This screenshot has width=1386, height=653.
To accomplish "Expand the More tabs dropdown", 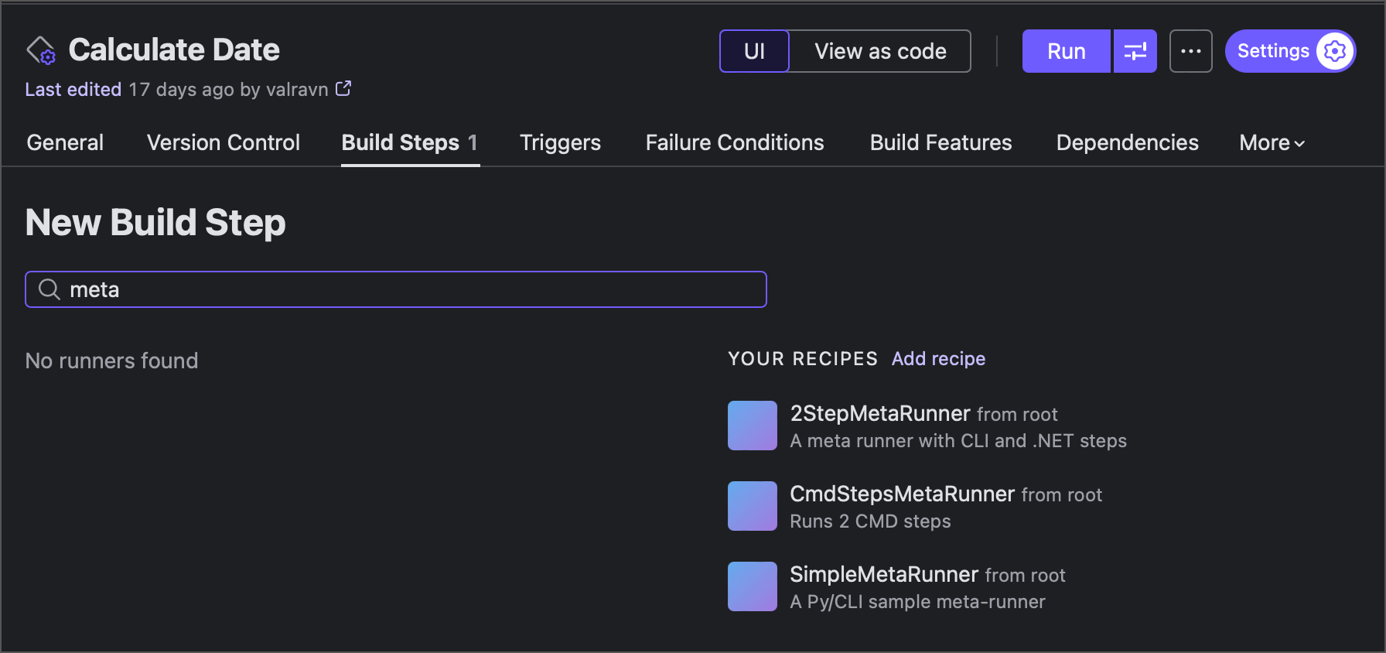I will (1272, 142).
